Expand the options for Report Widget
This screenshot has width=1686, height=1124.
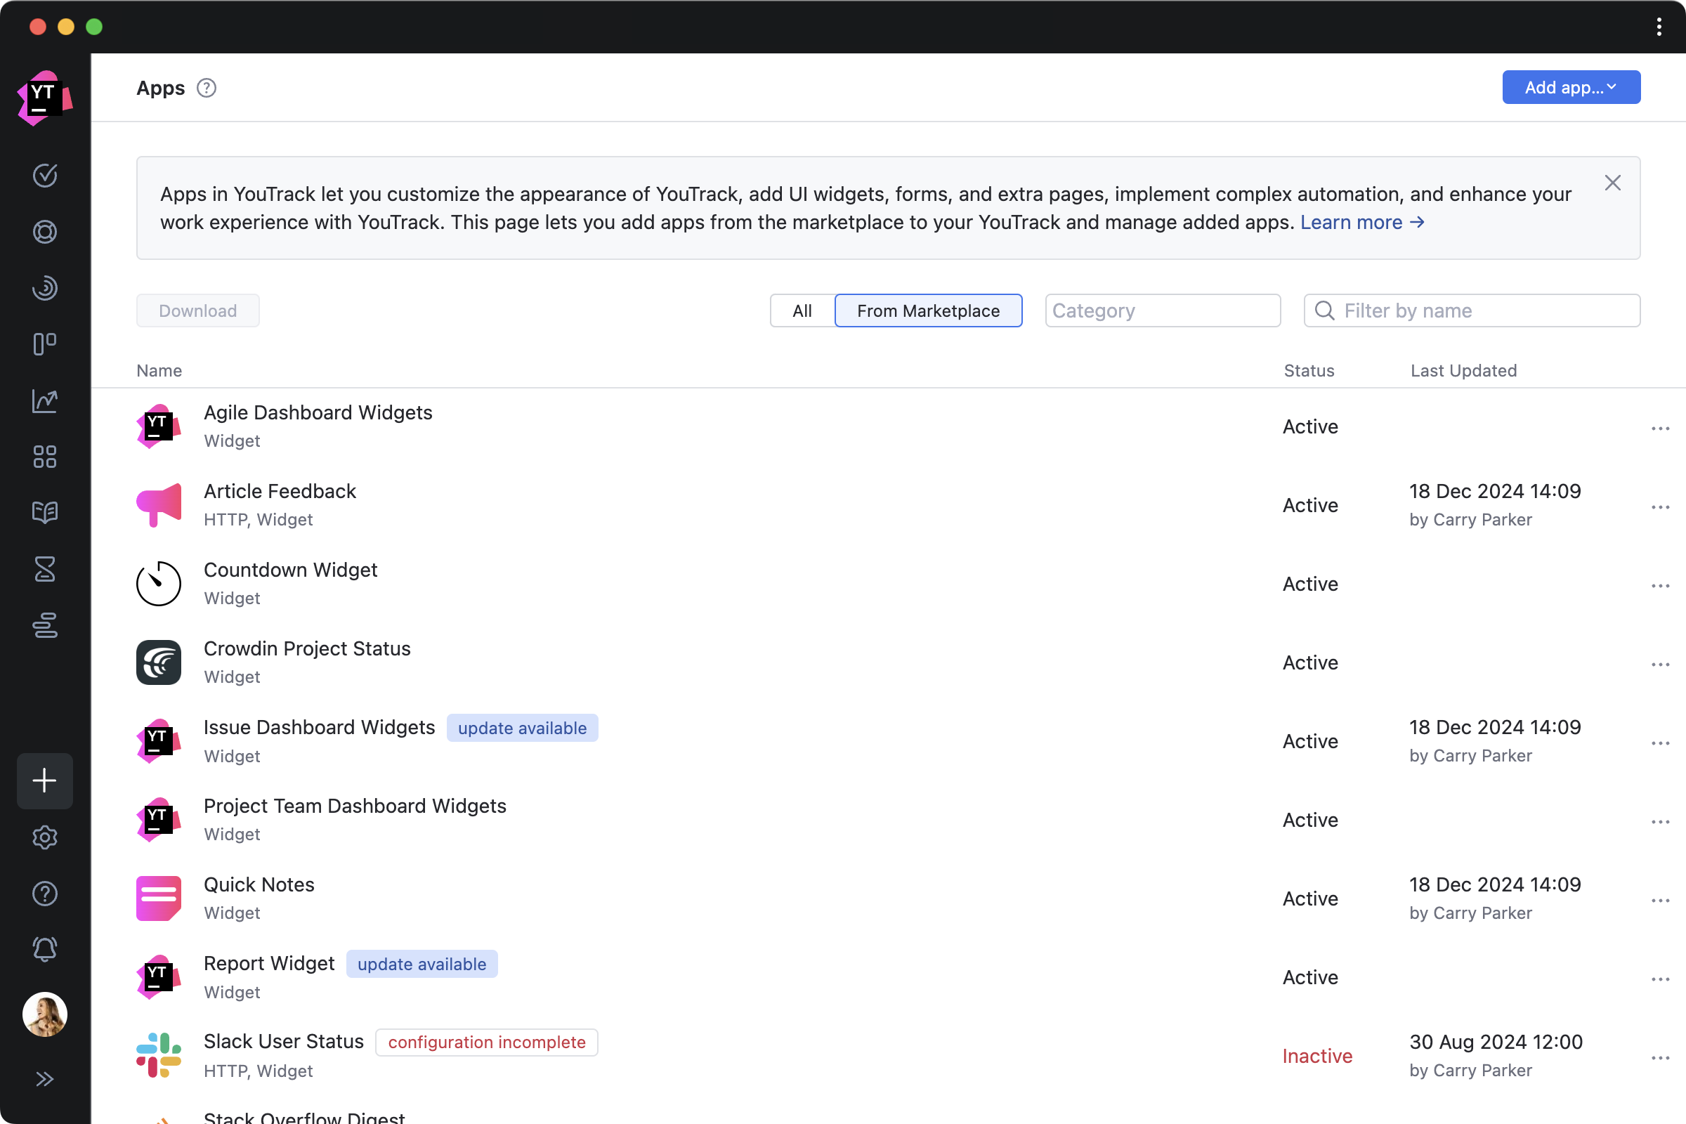(x=1659, y=977)
